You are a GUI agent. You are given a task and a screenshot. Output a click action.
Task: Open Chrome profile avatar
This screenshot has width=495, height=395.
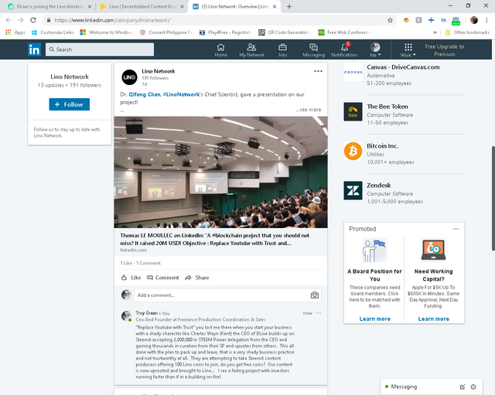(474, 20)
